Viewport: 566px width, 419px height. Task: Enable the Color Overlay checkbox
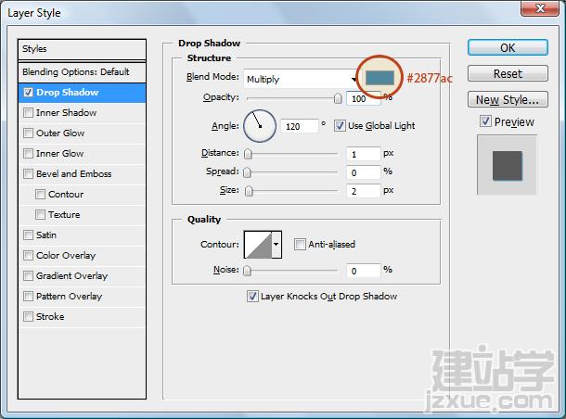28,255
